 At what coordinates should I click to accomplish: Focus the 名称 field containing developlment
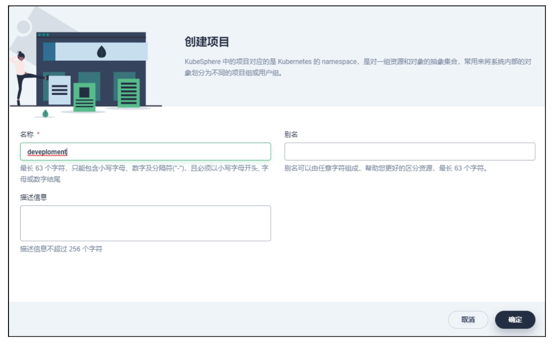pos(145,152)
